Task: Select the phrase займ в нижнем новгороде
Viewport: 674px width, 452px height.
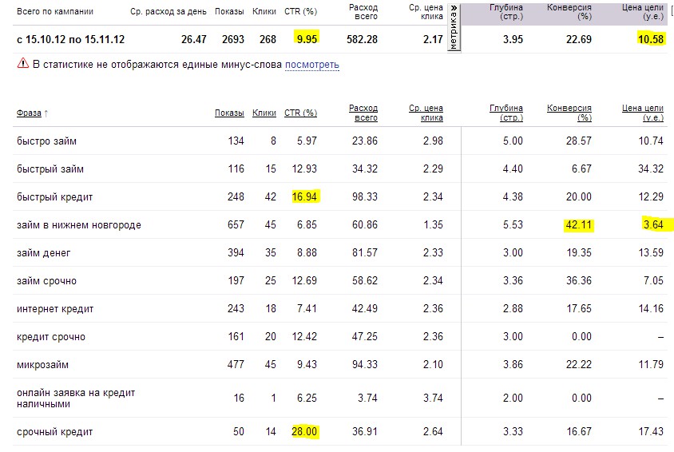Action: click(78, 225)
